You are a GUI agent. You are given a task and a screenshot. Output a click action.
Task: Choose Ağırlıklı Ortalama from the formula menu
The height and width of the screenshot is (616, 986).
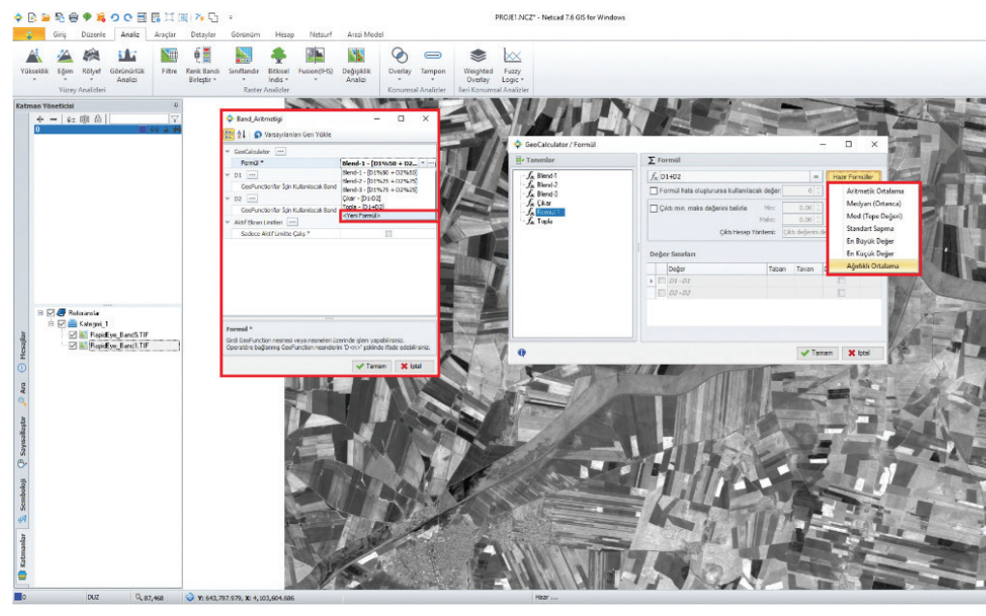pyautogui.click(x=874, y=264)
